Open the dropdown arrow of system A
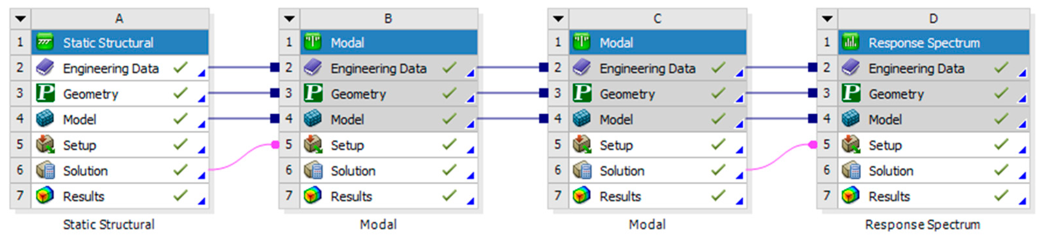The width and height of the screenshot is (1042, 237). pyautogui.click(x=20, y=19)
